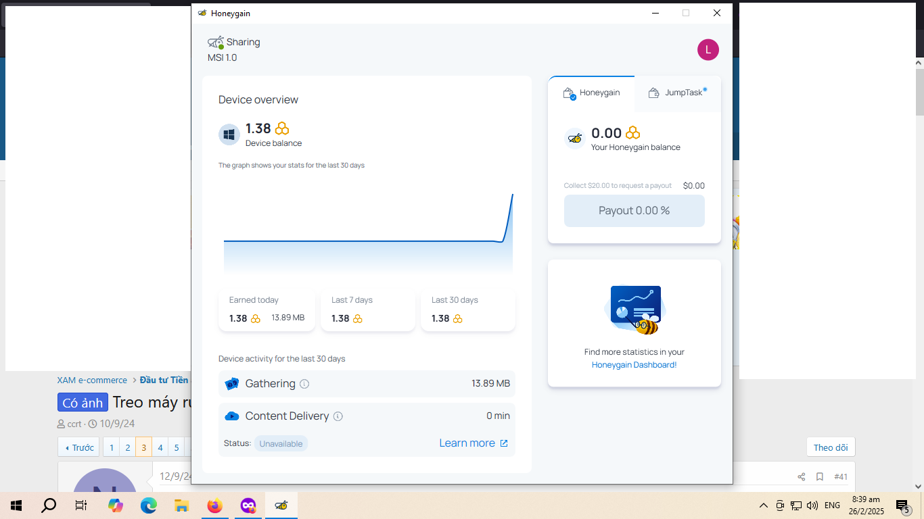Click the bookmark icon on post #41

tap(820, 477)
